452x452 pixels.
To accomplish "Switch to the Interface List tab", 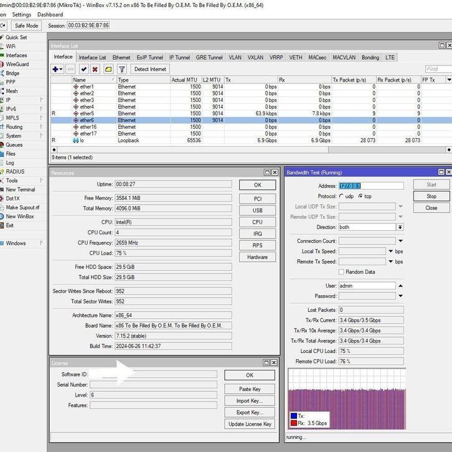I will [92, 57].
